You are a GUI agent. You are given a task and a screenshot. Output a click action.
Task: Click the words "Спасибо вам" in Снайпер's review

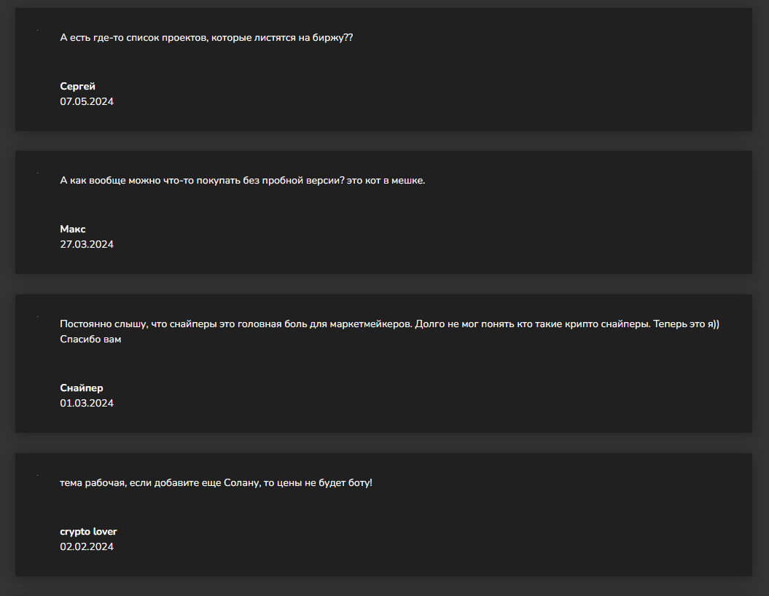click(90, 340)
